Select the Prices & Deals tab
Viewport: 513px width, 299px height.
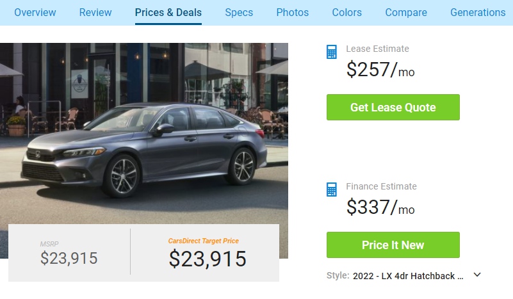click(x=168, y=12)
